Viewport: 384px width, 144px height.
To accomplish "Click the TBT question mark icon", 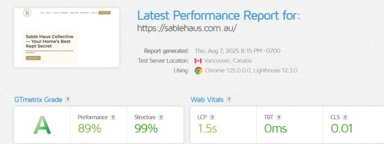I will (x=279, y=118).
